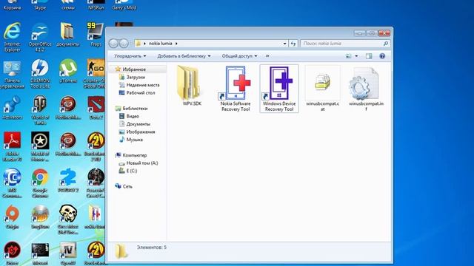Click 'Элементов: 5' in the details pane
The width and height of the screenshot is (474, 266).
pyautogui.click(x=151, y=248)
